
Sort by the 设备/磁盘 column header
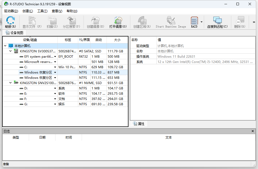point(30,40)
